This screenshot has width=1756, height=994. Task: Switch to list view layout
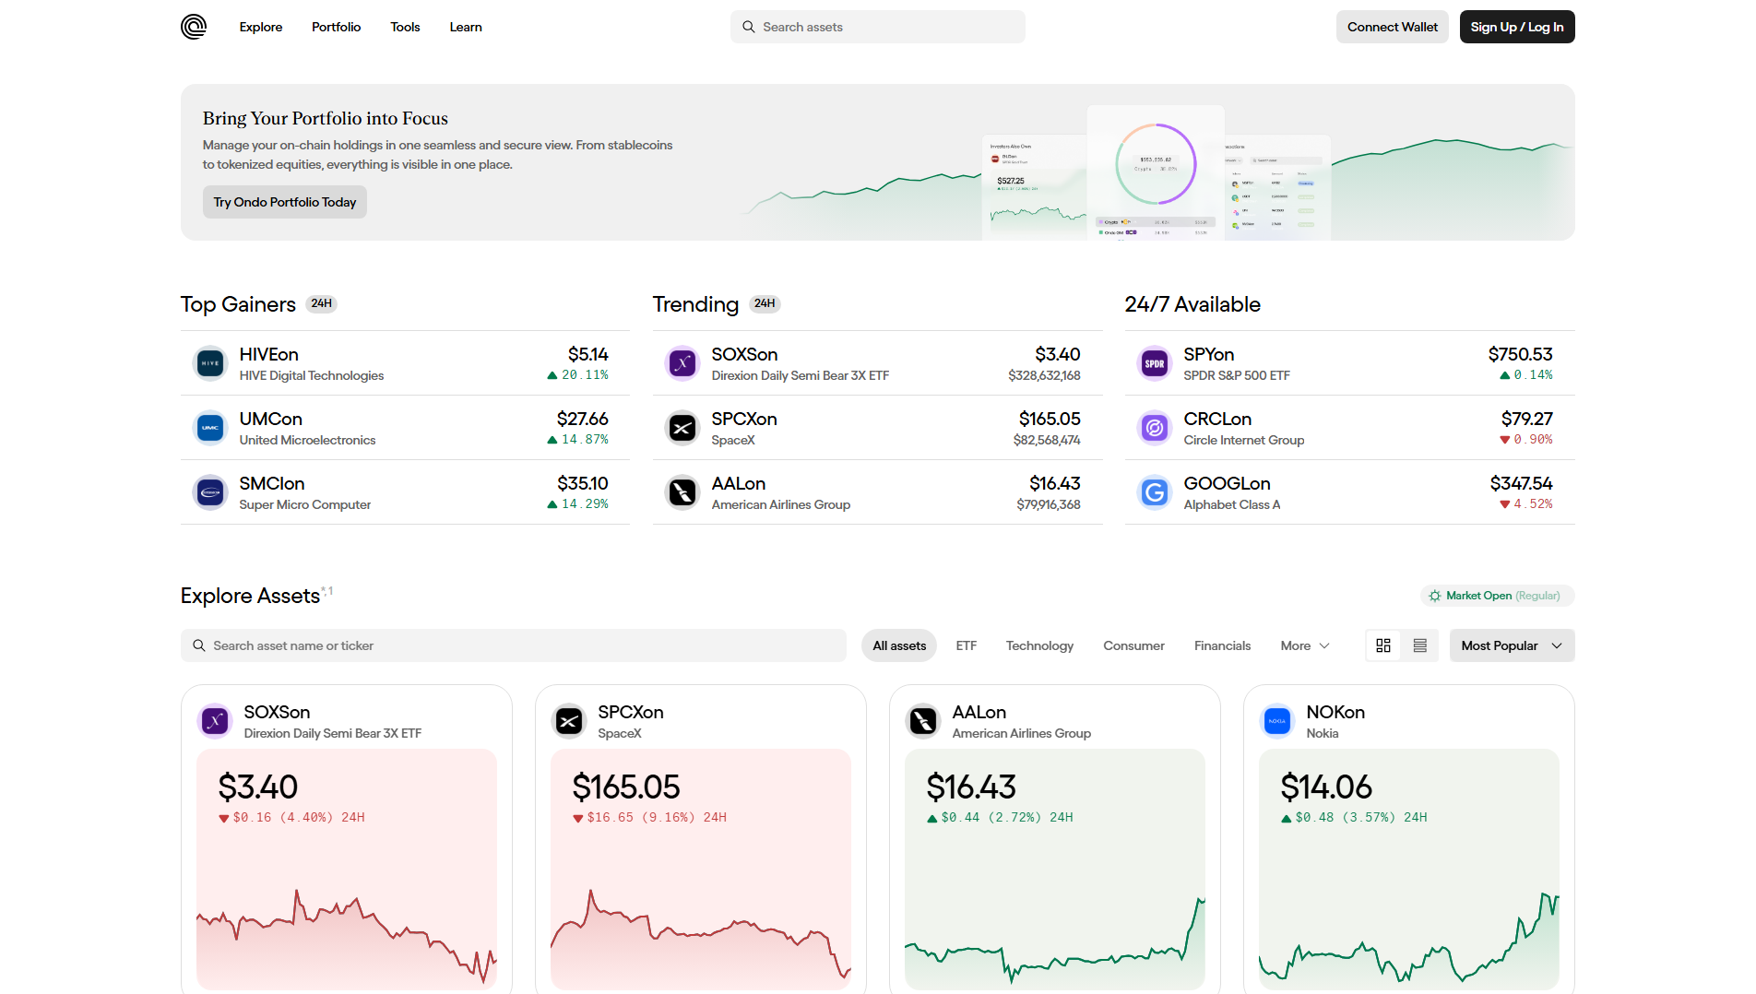coord(1420,645)
